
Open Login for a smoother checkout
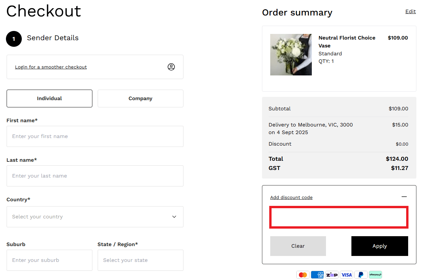[x=51, y=67]
